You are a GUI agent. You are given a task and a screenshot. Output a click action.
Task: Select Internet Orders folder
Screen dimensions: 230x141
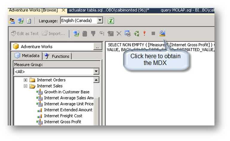51,80
